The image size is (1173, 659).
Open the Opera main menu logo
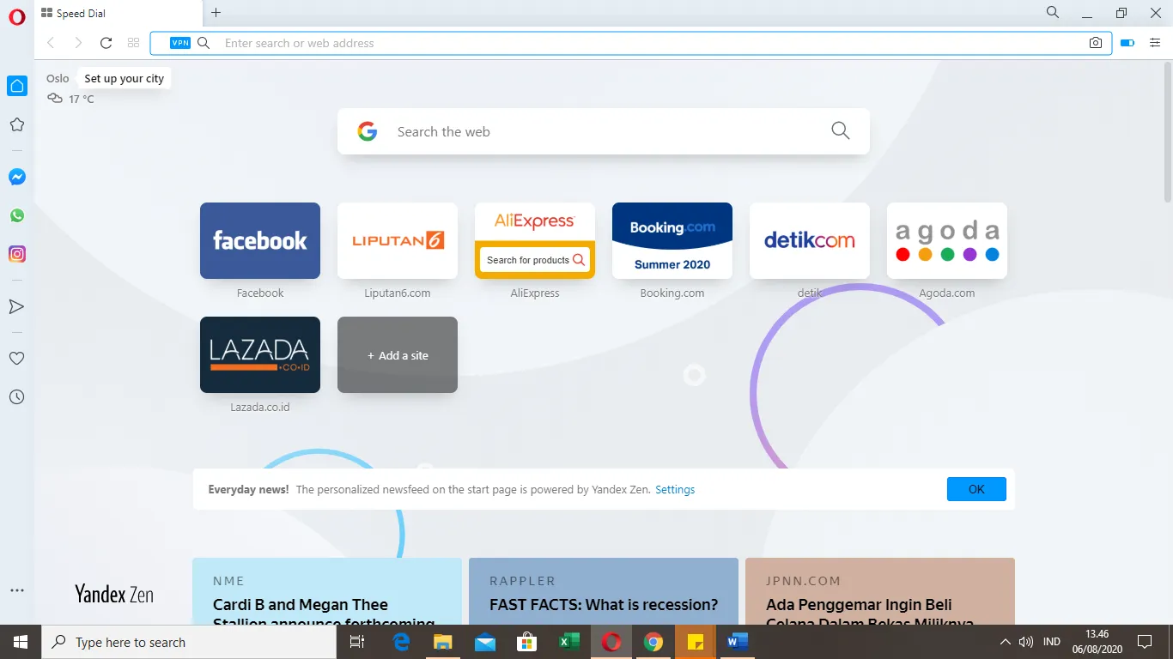click(17, 17)
